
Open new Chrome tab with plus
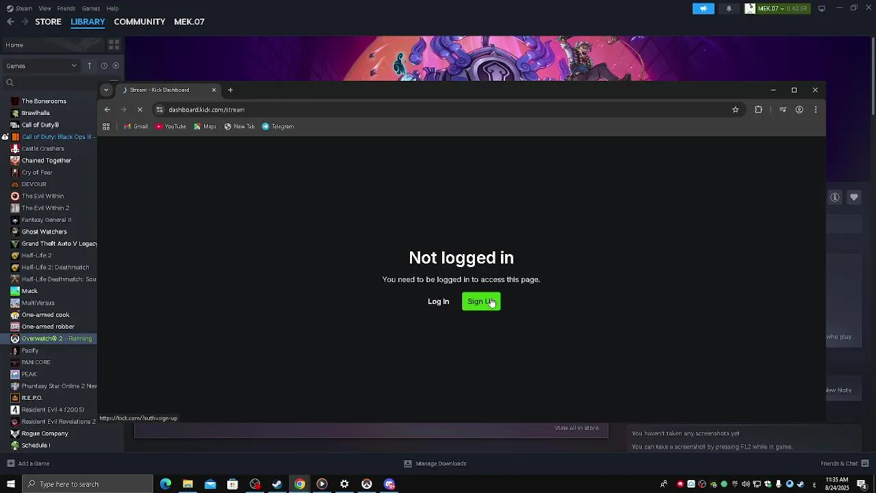point(230,90)
